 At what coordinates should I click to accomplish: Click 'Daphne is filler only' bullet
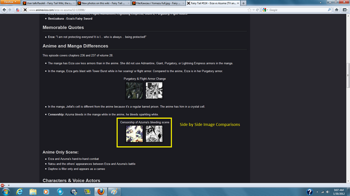[x=77, y=169]
